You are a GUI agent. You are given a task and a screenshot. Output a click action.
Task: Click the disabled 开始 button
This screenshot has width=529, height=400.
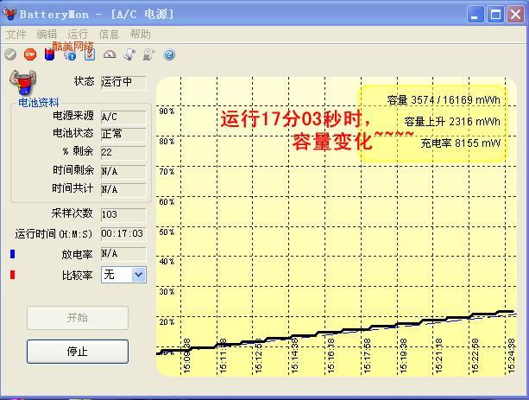[x=78, y=318]
